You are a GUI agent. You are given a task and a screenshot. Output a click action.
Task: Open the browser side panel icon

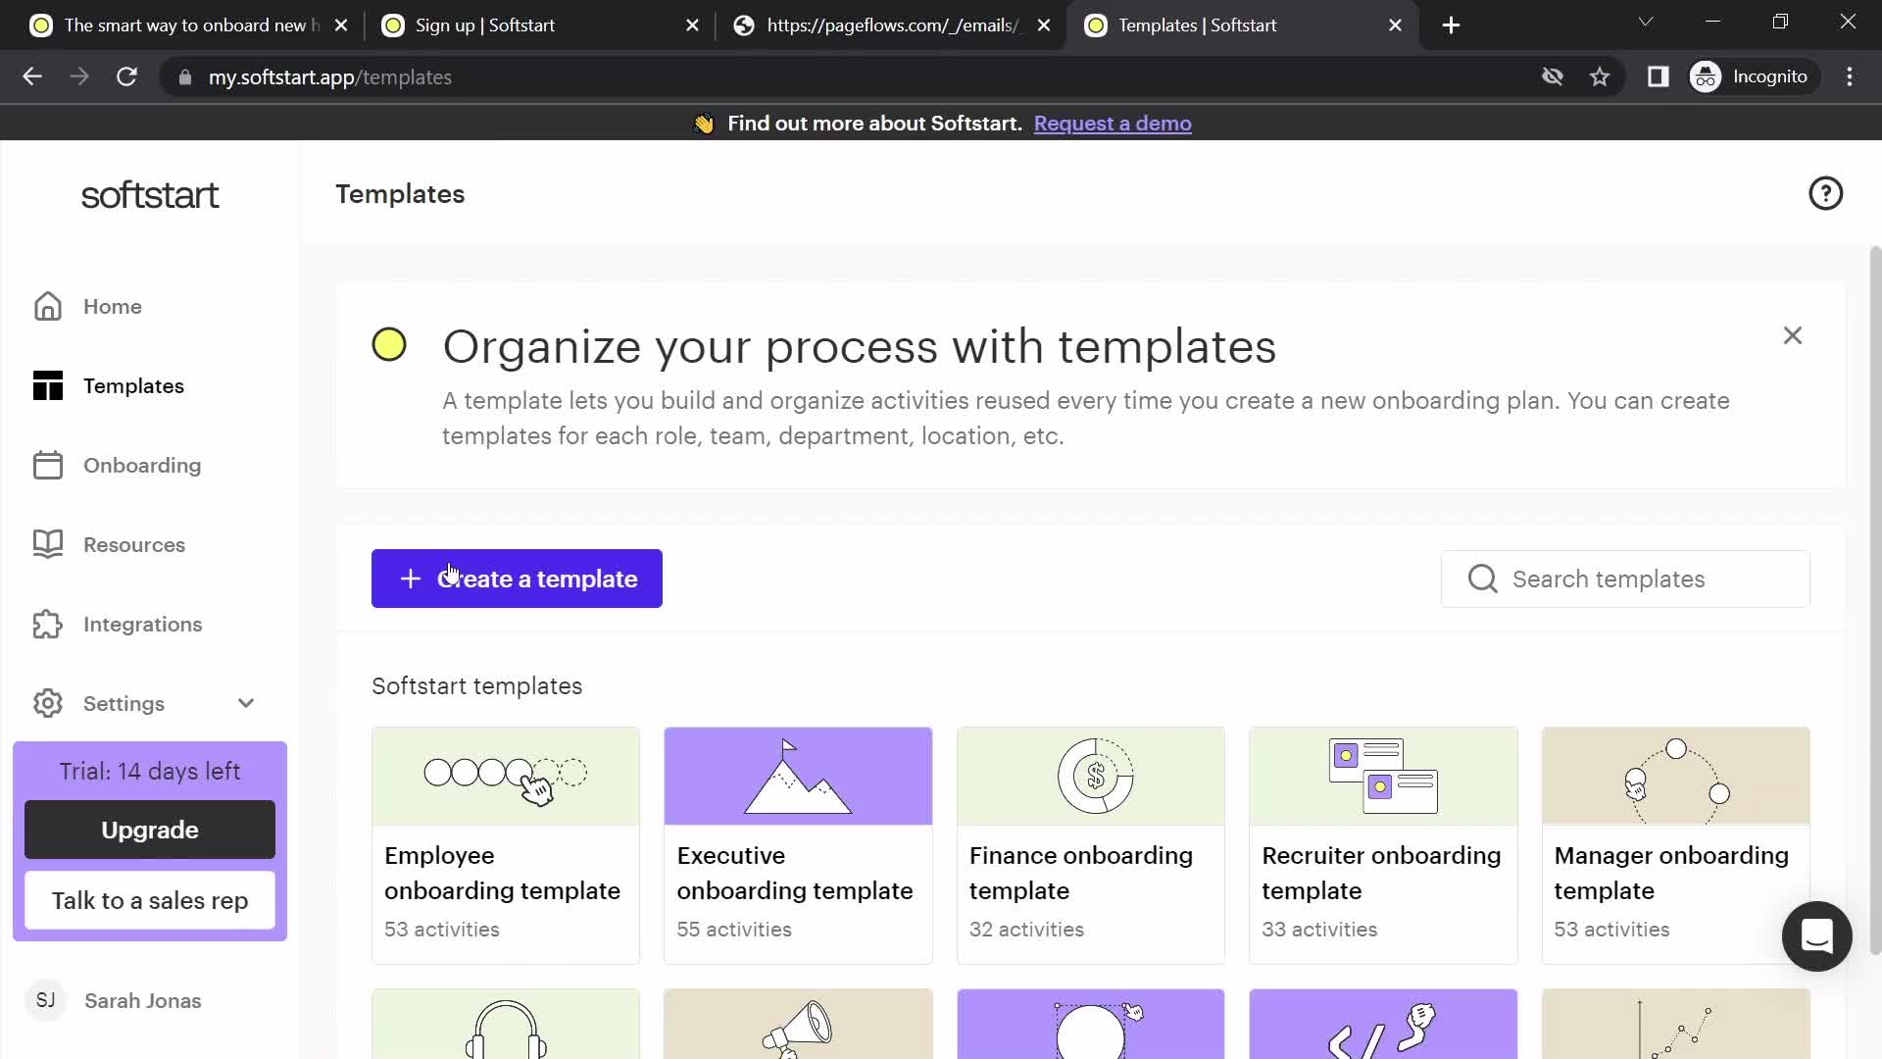[x=1658, y=76]
